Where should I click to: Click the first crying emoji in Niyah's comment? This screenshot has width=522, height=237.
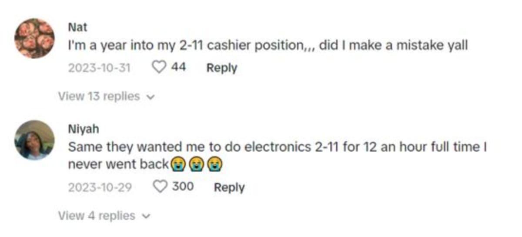point(177,164)
